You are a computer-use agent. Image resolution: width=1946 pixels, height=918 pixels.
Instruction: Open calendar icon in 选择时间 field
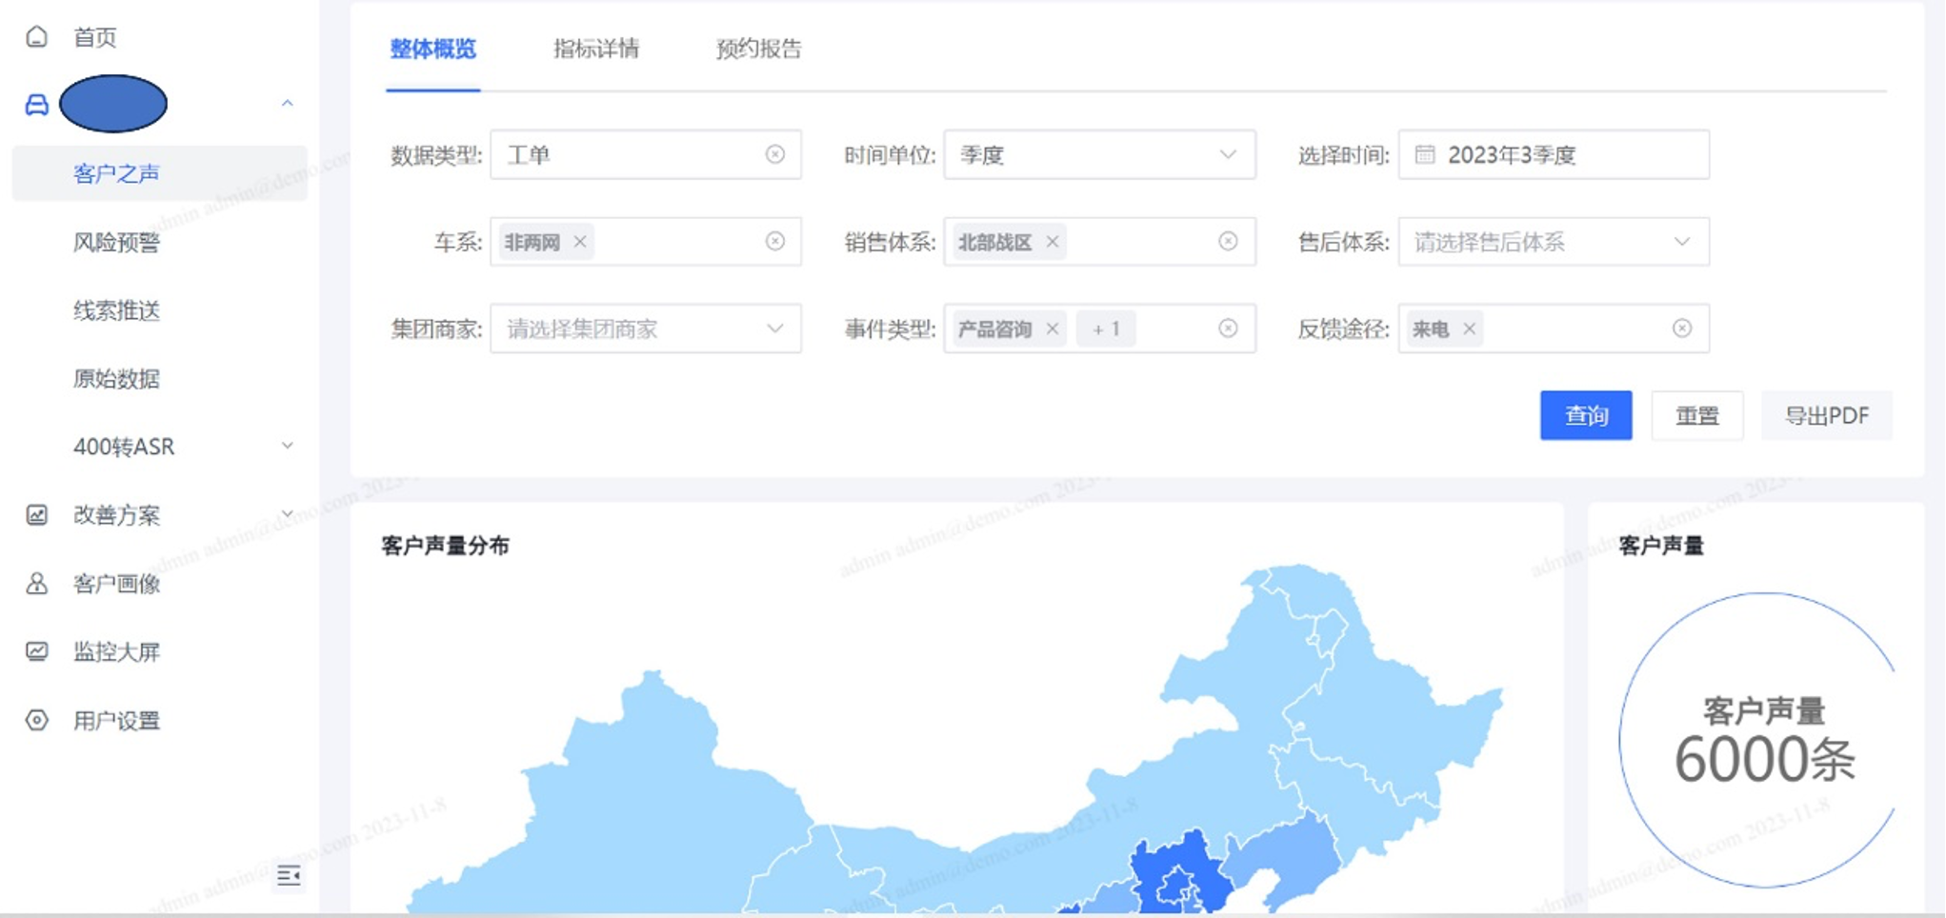click(1424, 155)
